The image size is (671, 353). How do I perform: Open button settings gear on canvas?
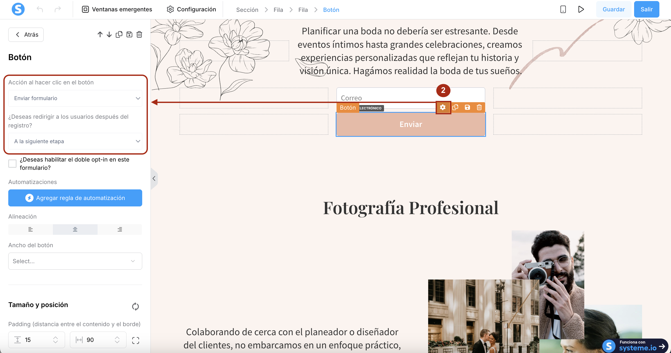[x=443, y=107]
